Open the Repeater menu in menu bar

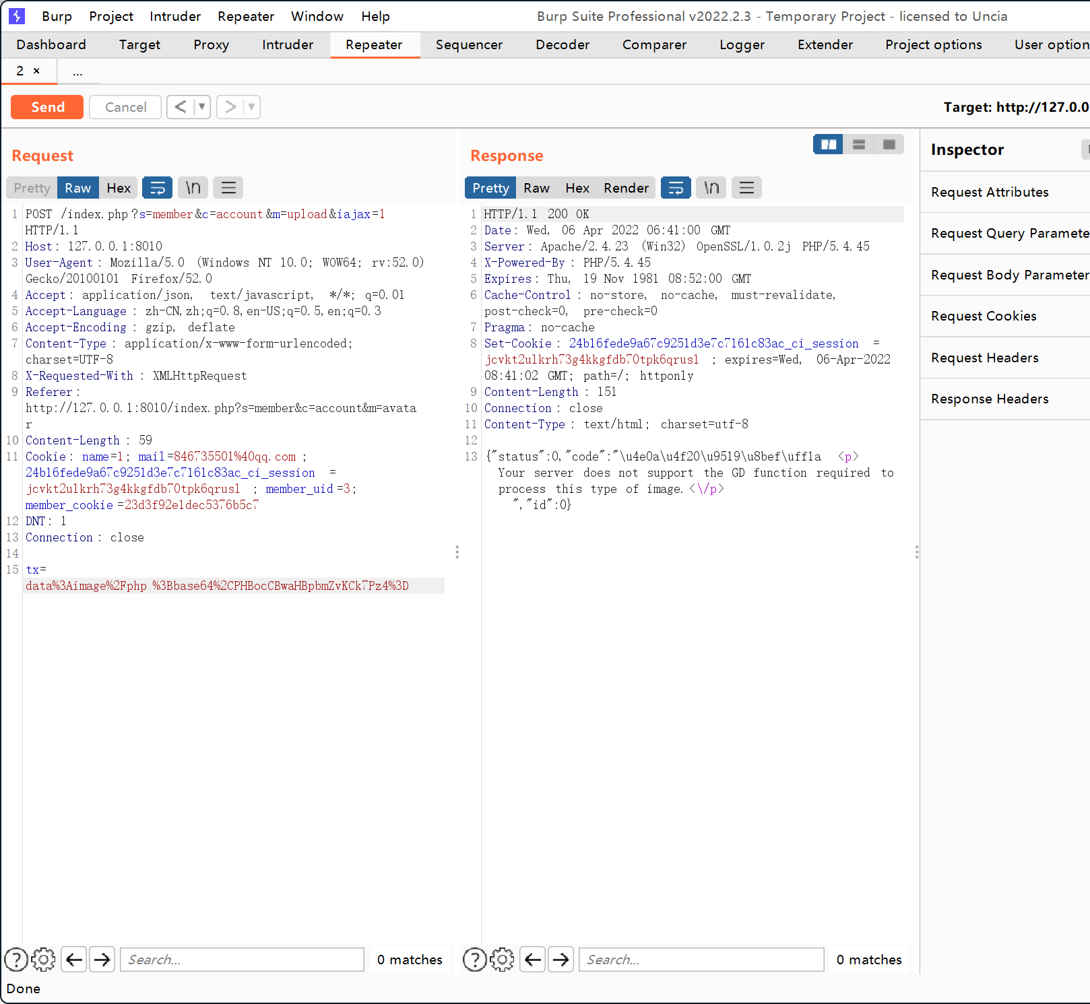246,16
